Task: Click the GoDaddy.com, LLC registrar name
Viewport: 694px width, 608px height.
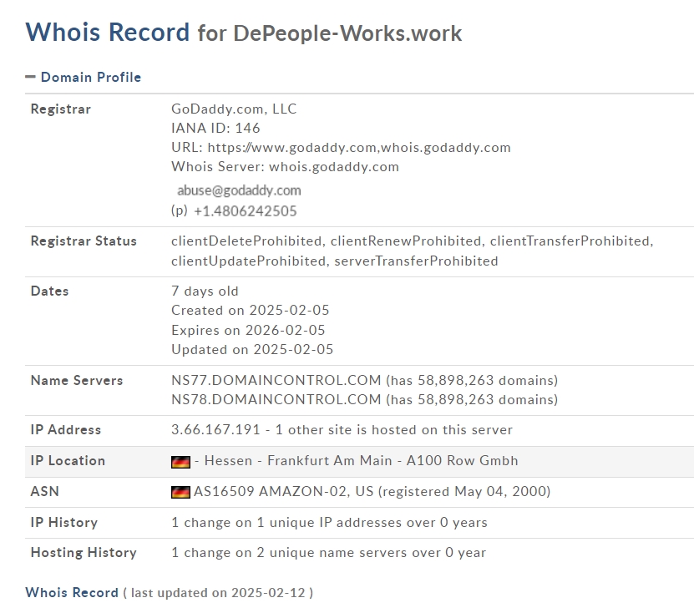Action: [x=234, y=109]
